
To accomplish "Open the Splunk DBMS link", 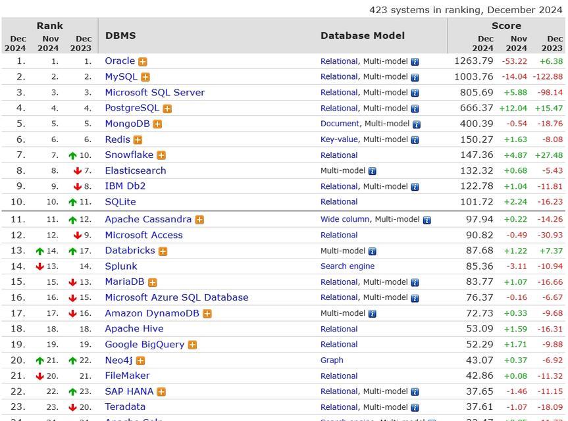I will (x=121, y=266).
